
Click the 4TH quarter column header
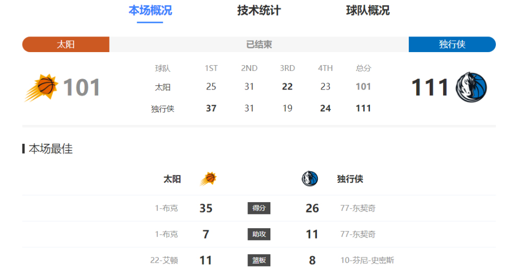pos(325,68)
